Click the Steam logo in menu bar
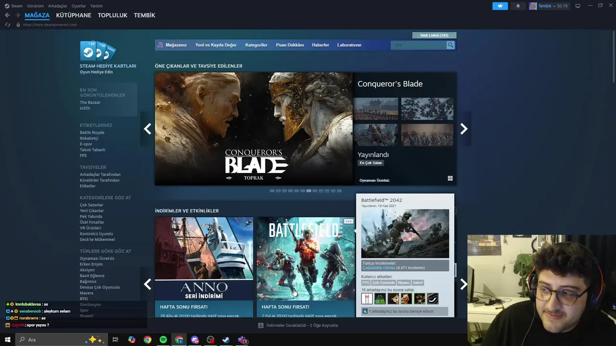The width and height of the screenshot is (616, 346). [7, 6]
